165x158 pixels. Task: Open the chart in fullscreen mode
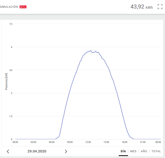[160, 7]
